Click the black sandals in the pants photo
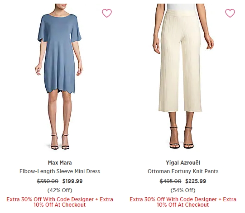The width and height of the screenshot is (245, 213). point(182,137)
